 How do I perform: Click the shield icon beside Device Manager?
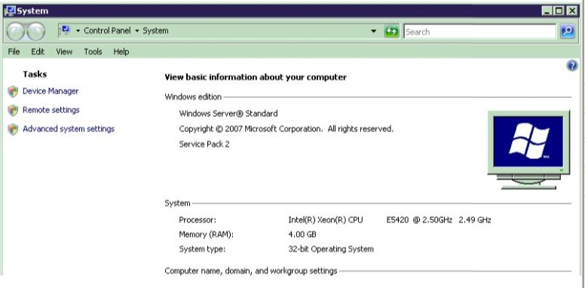pyautogui.click(x=13, y=91)
